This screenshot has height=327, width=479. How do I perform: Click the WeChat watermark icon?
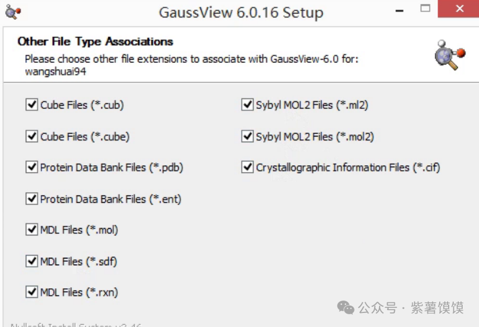point(345,308)
